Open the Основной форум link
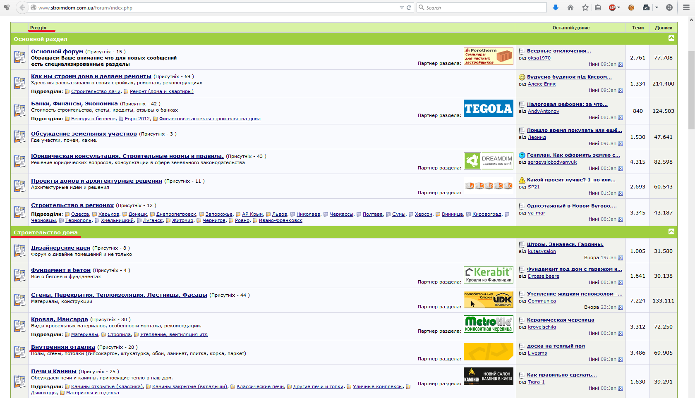Viewport: 695px width, 398px height. (57, 51)
